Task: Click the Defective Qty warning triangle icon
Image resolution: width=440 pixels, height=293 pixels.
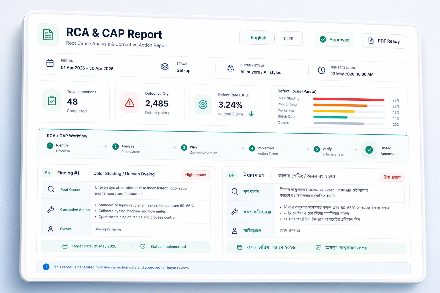Action: pyautogui.click(x=130, y=102)
